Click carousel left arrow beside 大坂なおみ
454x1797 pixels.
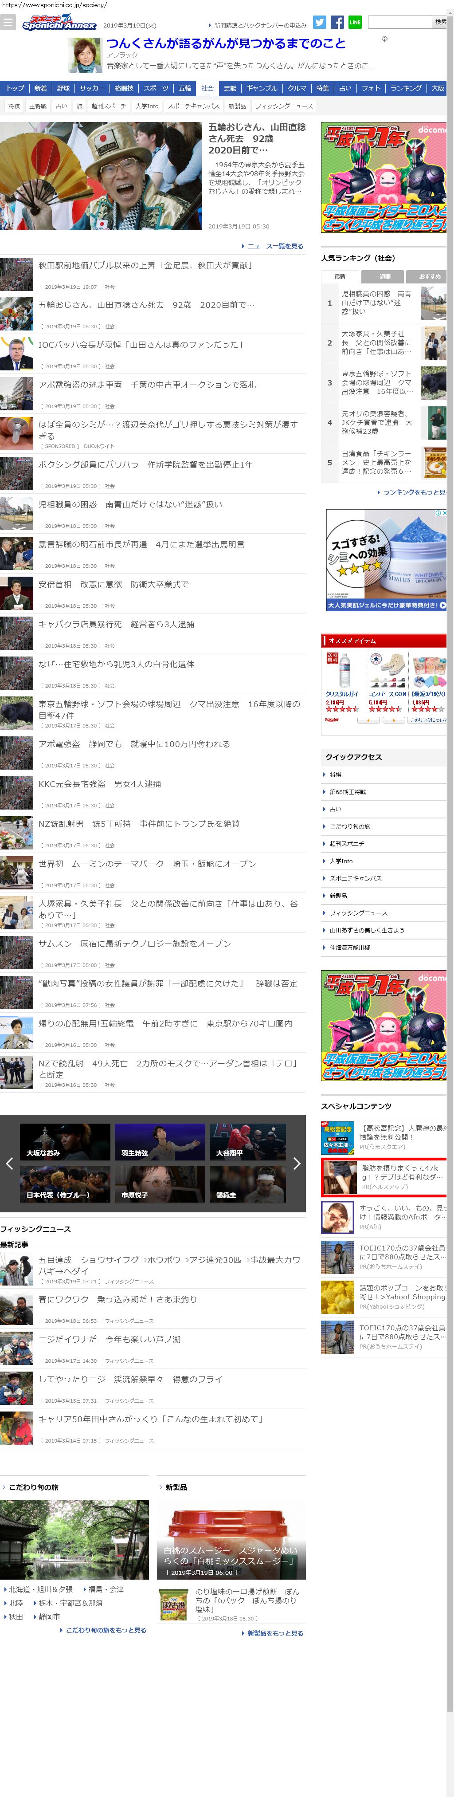9,1163
